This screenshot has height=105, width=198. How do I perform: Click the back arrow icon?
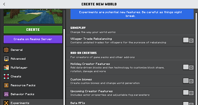pyautogui.click(x=4, y=4)
